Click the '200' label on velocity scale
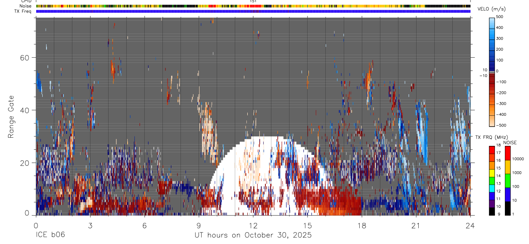 coord(500,49)
